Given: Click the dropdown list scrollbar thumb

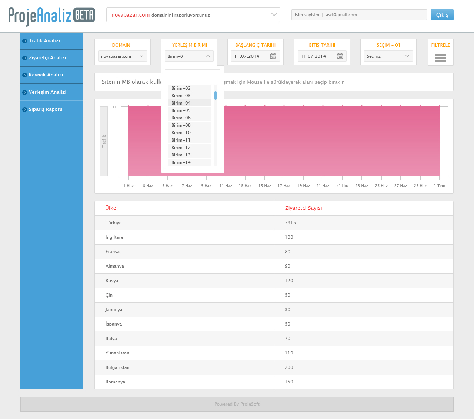Looking at the screenshot, I should coord(216,95).
